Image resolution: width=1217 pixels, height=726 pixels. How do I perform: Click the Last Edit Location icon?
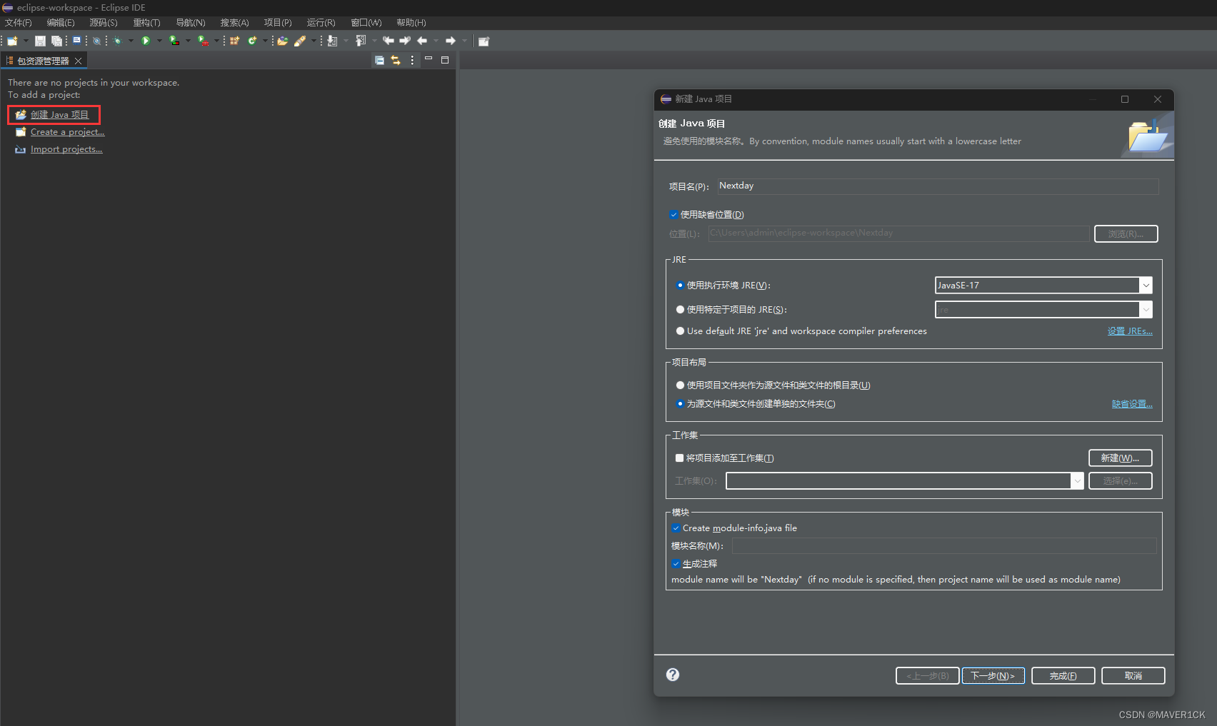tap(388, 41)
